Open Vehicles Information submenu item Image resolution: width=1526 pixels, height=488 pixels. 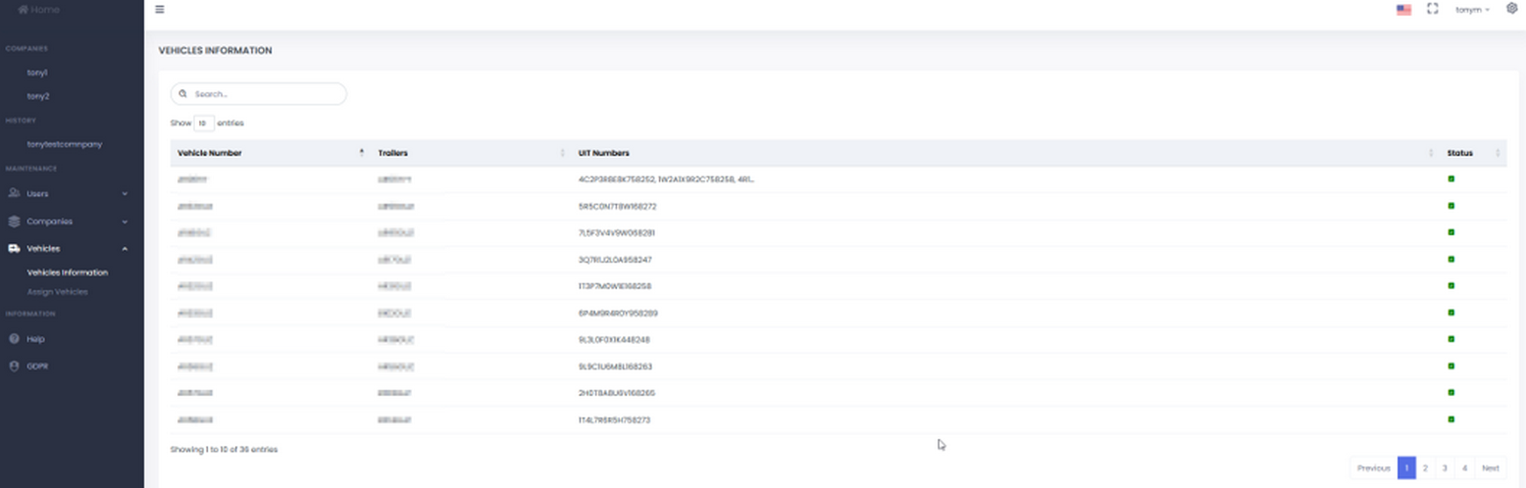(x=68, y=272)
